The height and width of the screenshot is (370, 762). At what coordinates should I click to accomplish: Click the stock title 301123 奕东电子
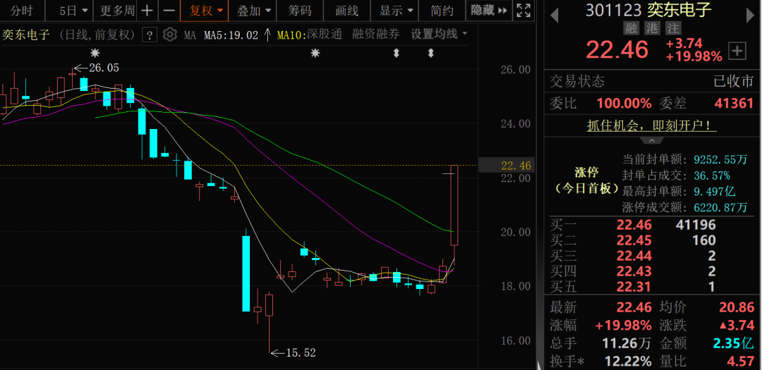(x=648, y=10)
